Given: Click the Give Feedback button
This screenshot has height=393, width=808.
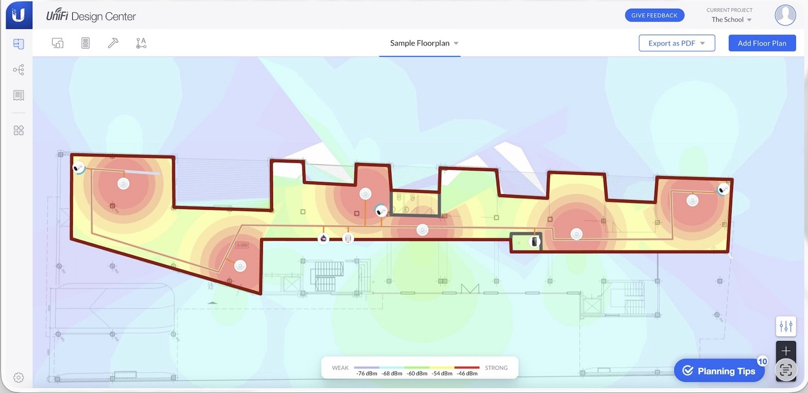Looking at the screenshot, I should 654,15.
